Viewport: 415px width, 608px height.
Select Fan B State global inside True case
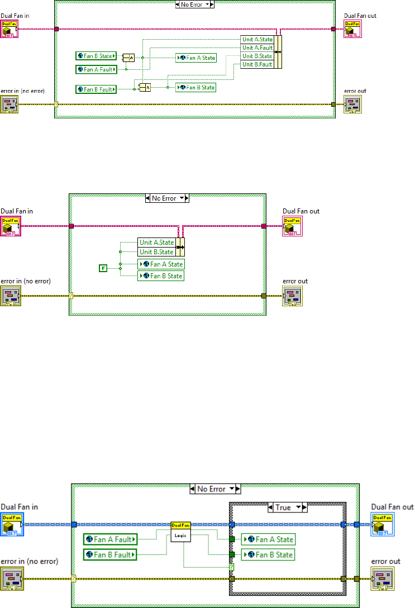click(268, 555)
